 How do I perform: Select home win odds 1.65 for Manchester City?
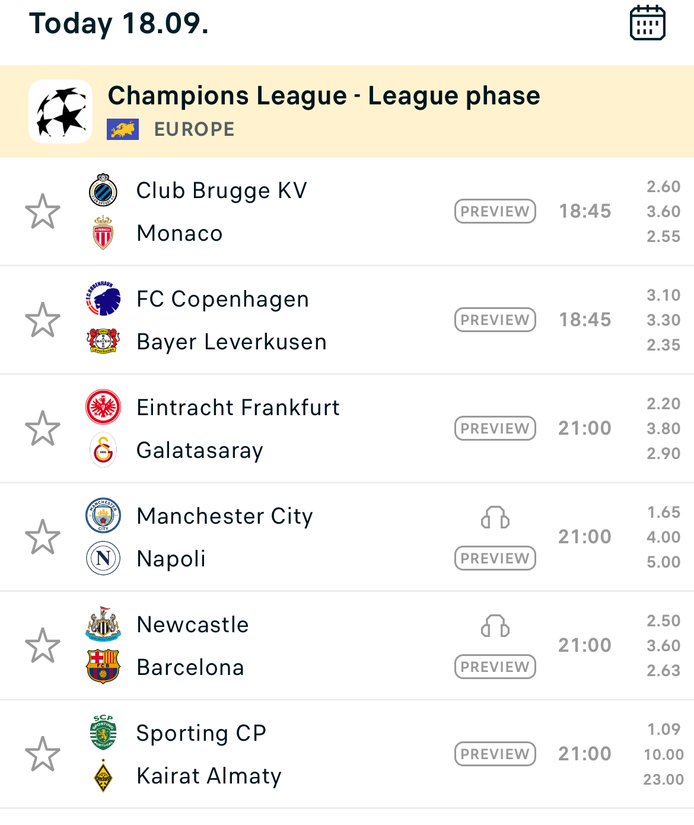pyautogui.click(x=664, y=512)
